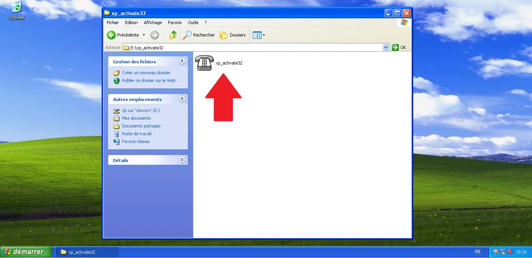Click Créer un nouveau dossier link
This screenshot has height=258, width=532.
(x=146, y=73)
